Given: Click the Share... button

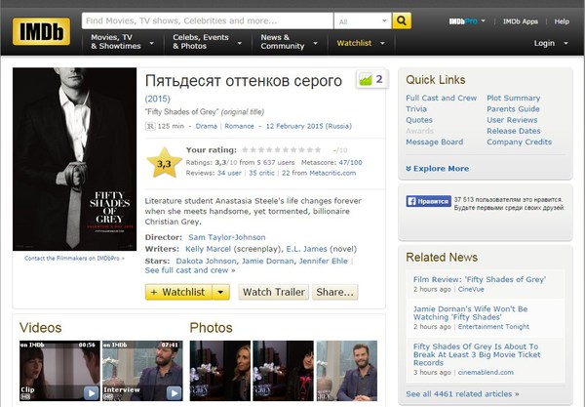Looking at the screenshot, I should point(334,292).
